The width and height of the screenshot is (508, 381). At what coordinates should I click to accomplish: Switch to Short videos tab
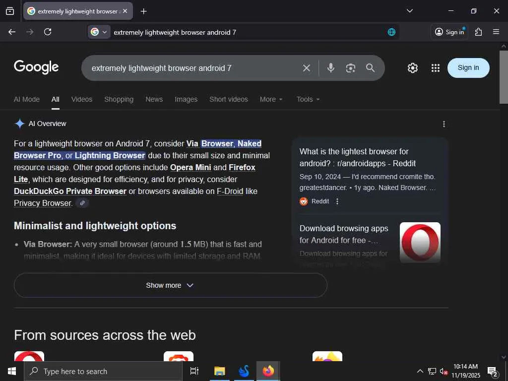point(228,99)
